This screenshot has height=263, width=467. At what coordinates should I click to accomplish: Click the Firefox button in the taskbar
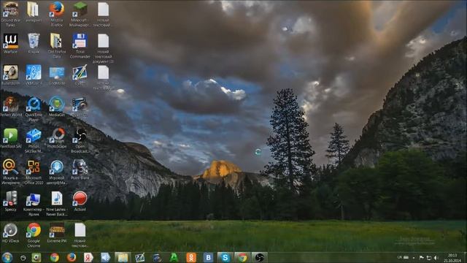tap(72, 257)
